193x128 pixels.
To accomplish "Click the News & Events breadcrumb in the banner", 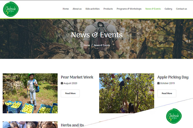I will (x=102, y=45).
